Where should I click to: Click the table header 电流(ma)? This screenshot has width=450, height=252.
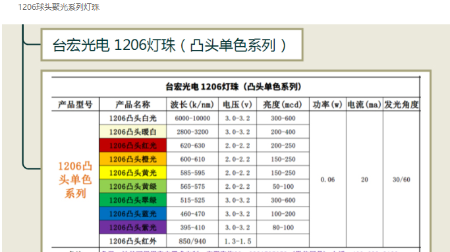coord(364,105)
